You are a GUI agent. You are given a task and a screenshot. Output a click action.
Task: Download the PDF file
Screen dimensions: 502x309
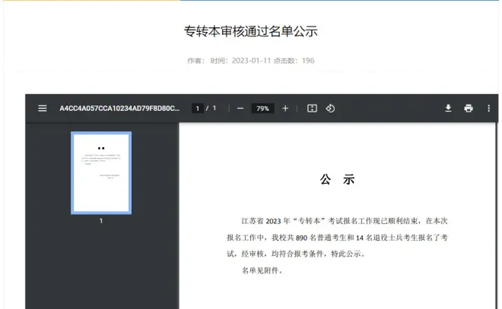(x=449, y=109)
